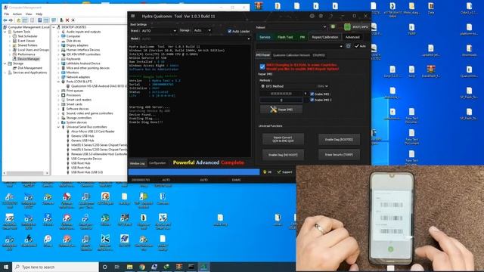This screenshot has width=484, height=272.
Task: Expand the Display adapters node
Action: tap(58, 45)
